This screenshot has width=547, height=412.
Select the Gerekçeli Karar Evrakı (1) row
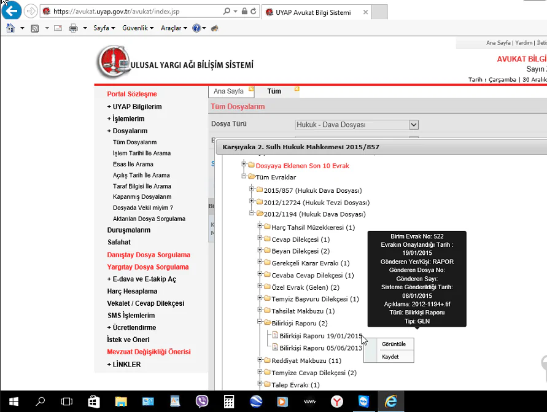(x=311, y=263)
